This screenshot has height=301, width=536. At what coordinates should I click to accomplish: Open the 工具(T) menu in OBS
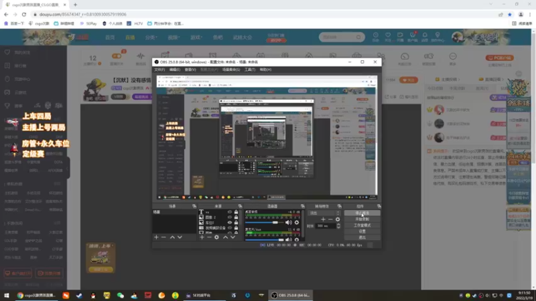249,70
